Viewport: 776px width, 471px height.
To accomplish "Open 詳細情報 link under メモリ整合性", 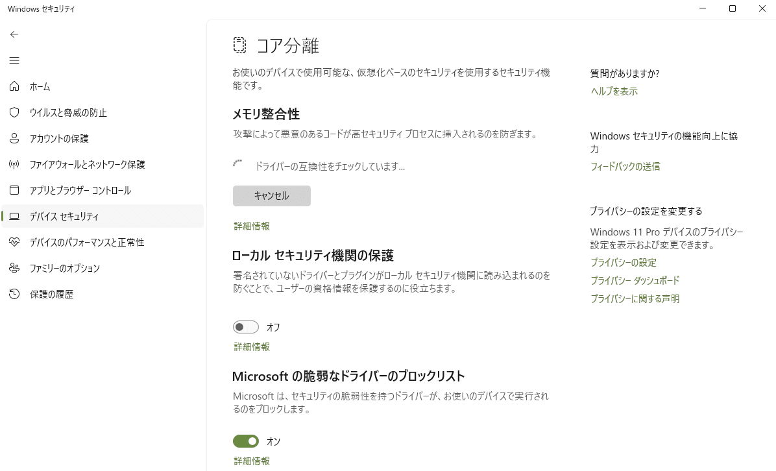I will click(252, 226).
